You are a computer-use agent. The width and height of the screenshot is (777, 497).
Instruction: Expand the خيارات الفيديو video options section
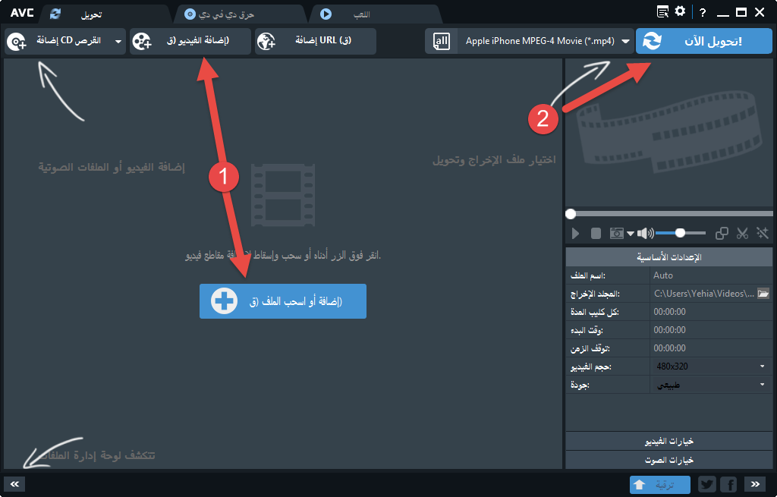click(x=669, y=441)
